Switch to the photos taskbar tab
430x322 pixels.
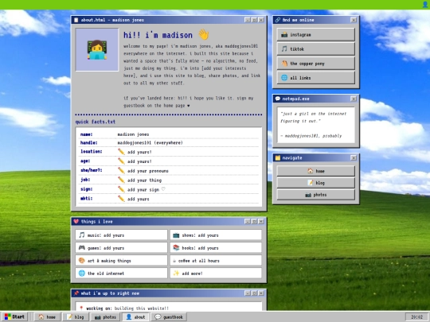105,316
